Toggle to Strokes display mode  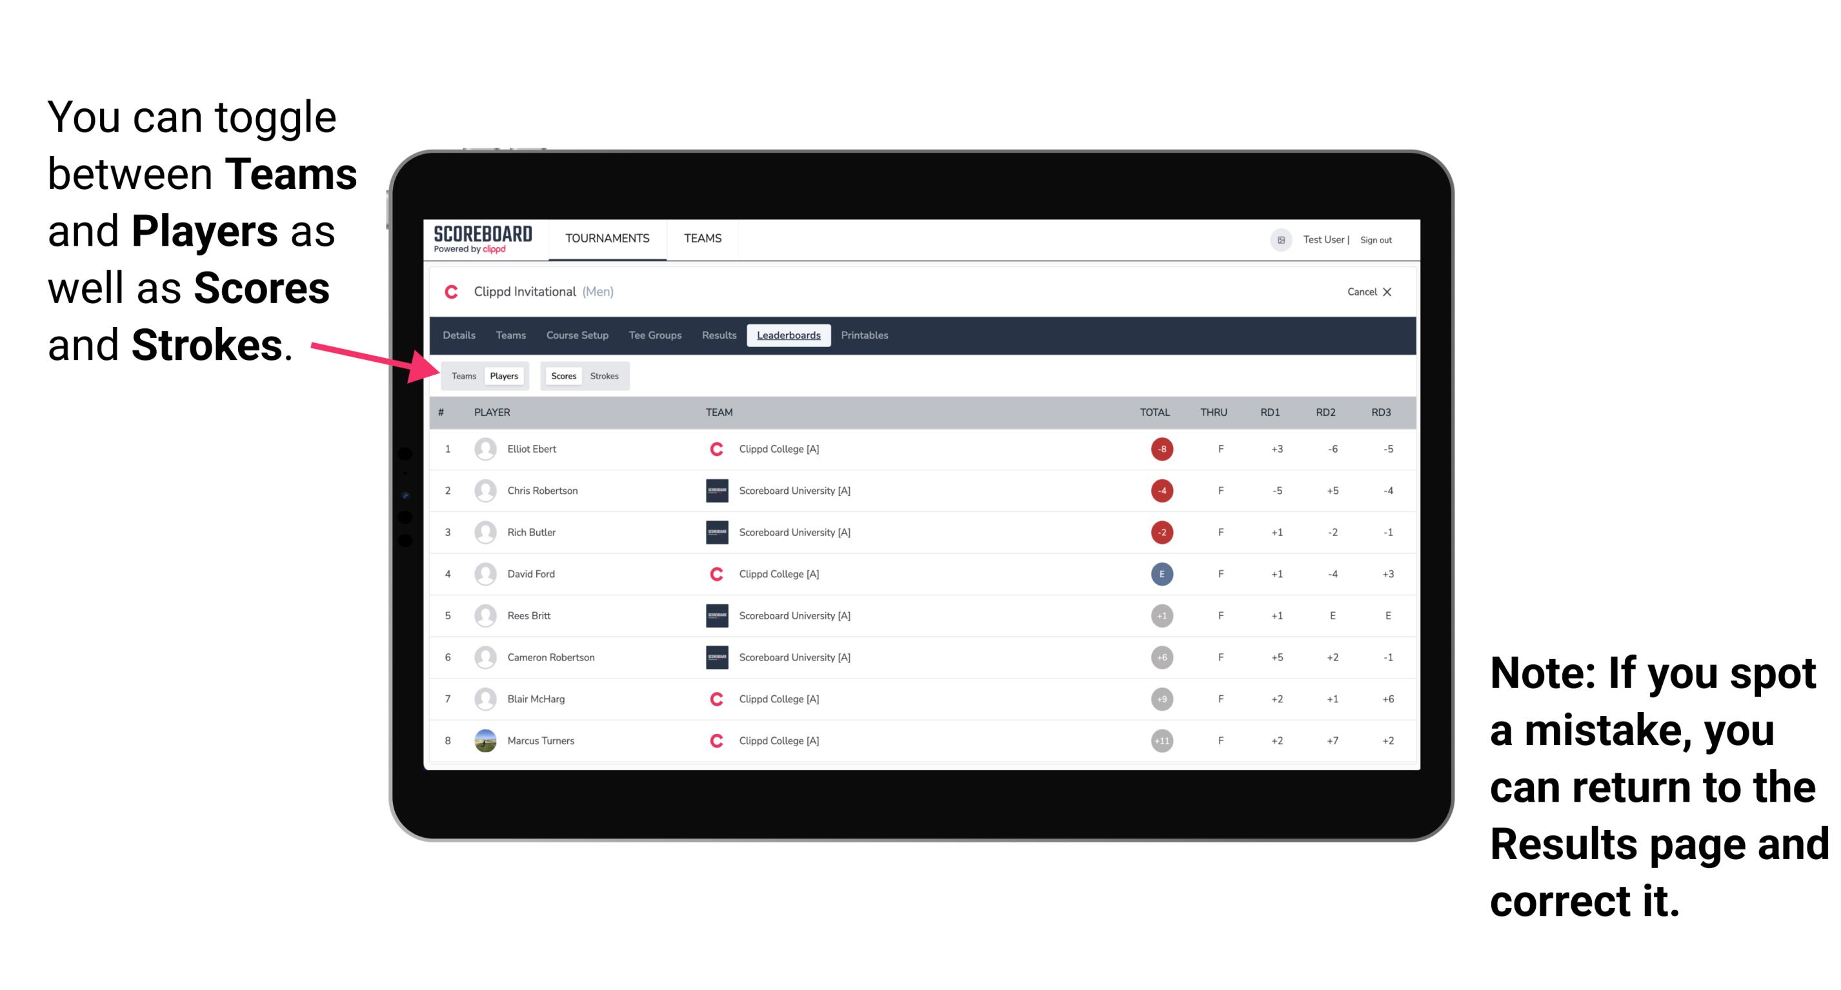[605, 375]
